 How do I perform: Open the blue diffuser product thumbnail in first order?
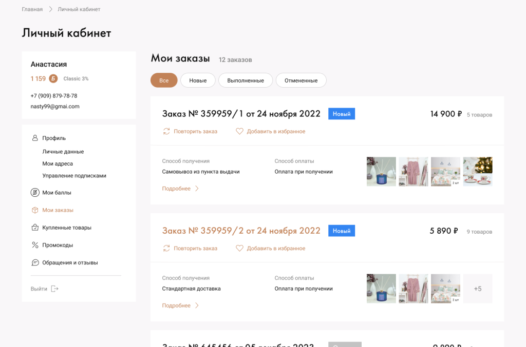point(381,171)
